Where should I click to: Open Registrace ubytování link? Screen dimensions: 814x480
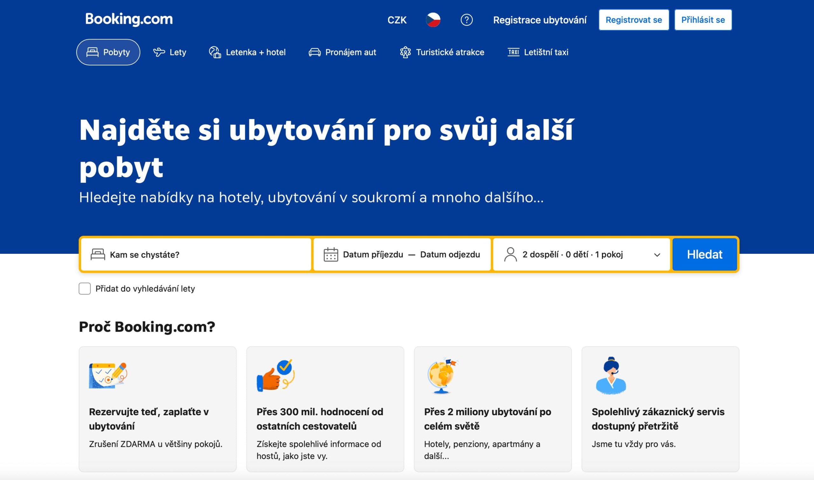pos(540,20)
